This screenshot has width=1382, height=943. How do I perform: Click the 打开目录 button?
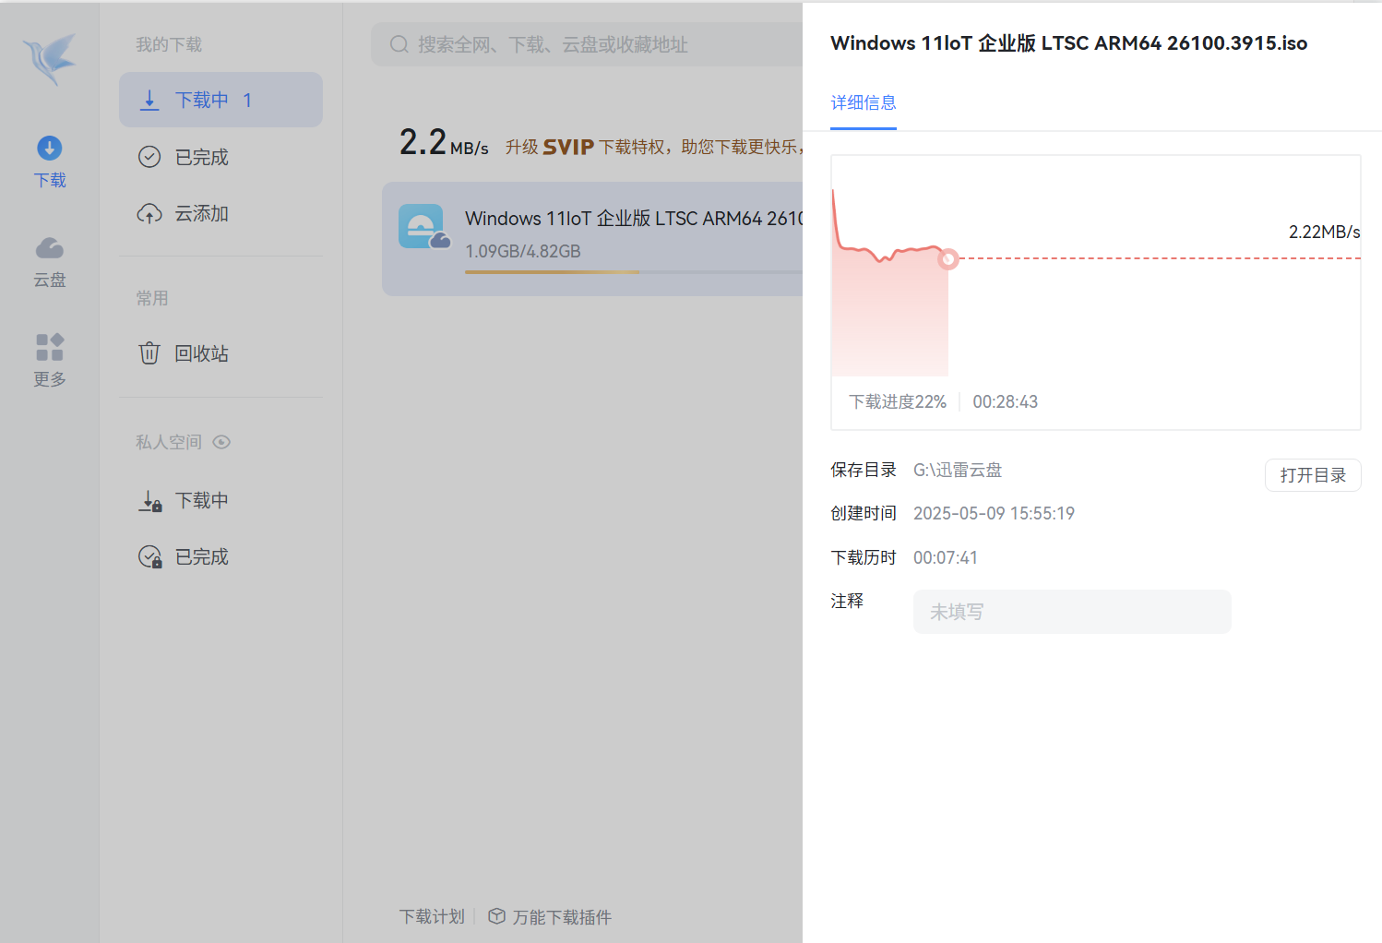point(1313,474)
